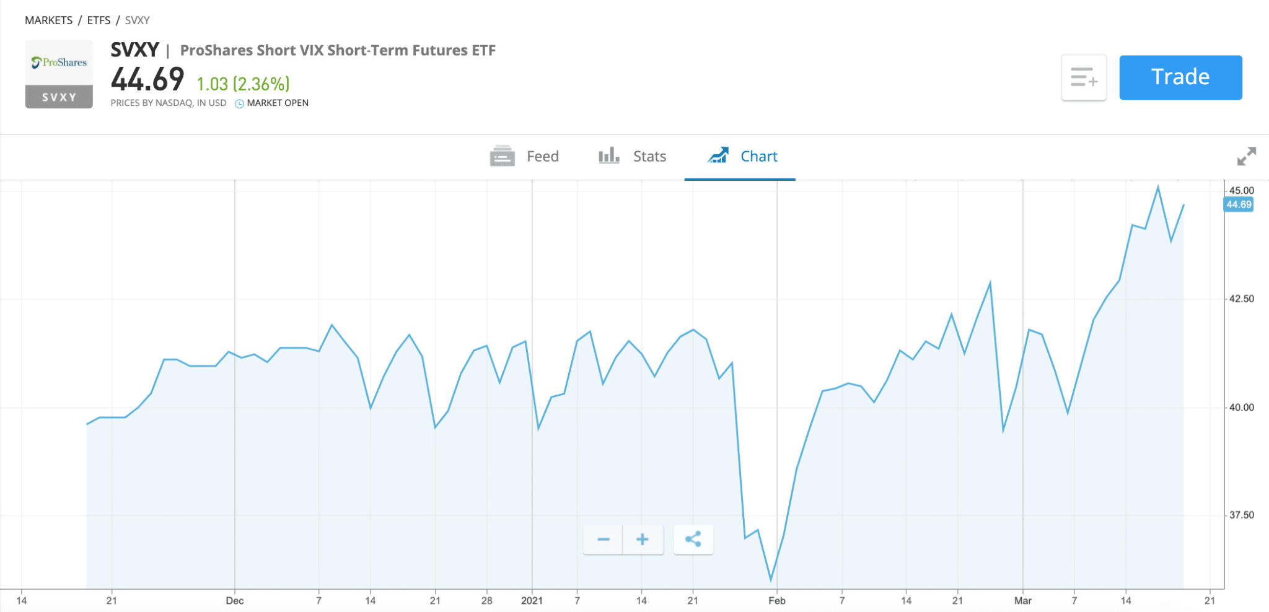This screenshot has height=612, width=1269.
Task: Click the SVXY ticker heading
Action: (134, 50)
